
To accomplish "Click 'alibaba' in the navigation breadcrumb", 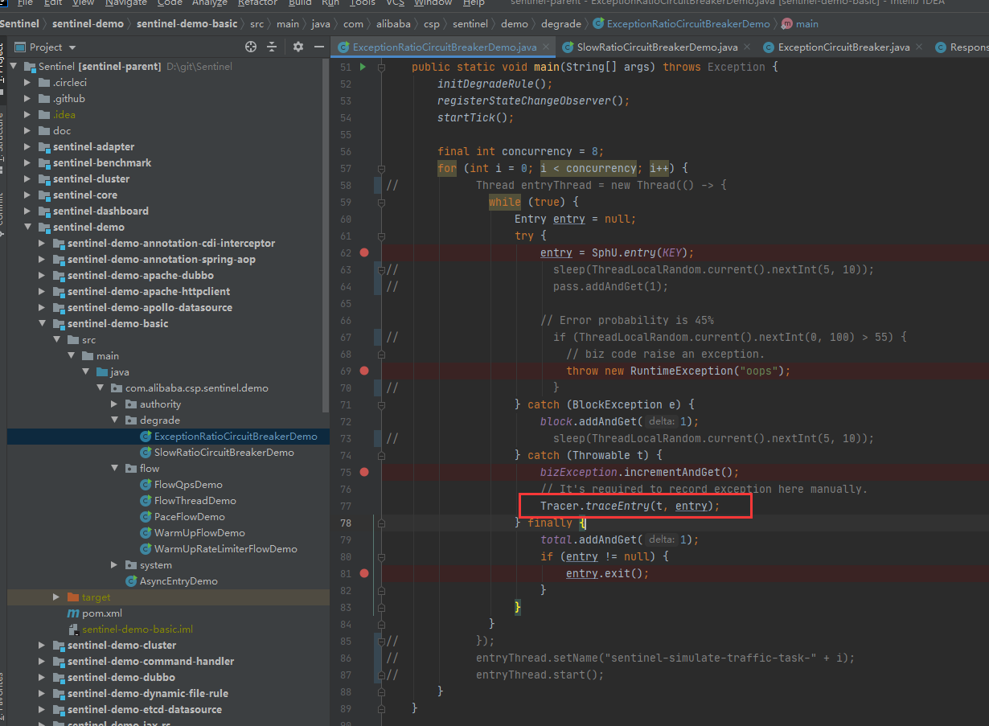I will [x=393, y=24].
